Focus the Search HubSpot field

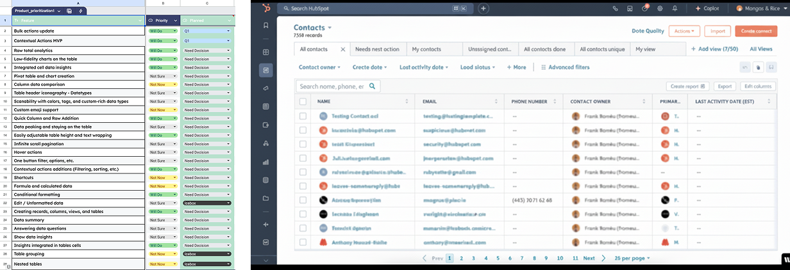pos(376,8)
